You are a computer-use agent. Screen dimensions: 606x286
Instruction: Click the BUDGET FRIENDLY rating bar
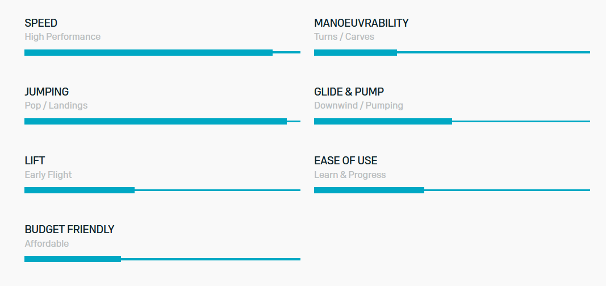click(162, 259)
